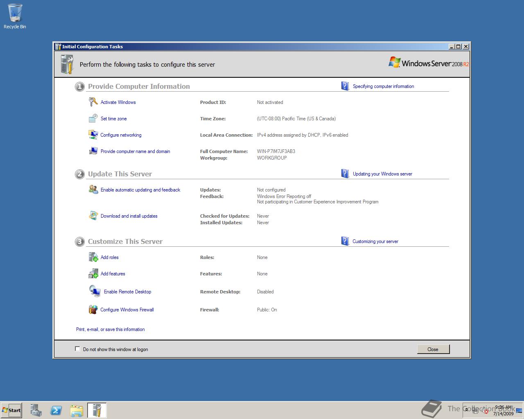Screen dimensions: 524x419
Task: Click the Add features icon
Action: [x=93, y=273]
